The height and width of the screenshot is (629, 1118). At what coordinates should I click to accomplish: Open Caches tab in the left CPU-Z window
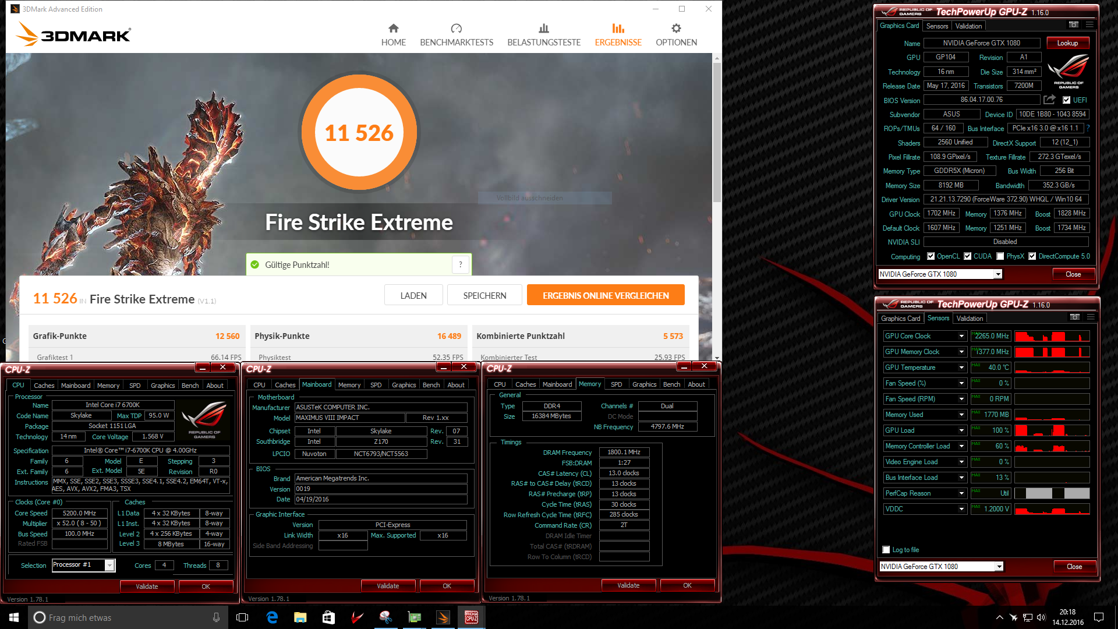tap(44, 386)
